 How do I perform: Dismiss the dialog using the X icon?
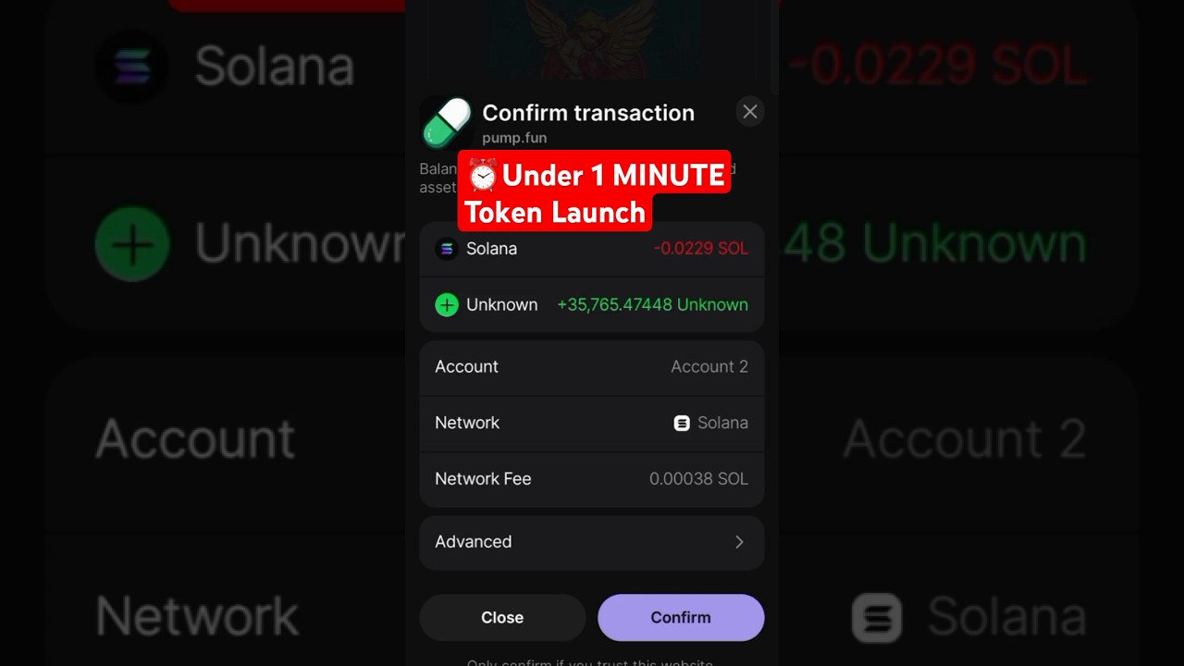750,112
